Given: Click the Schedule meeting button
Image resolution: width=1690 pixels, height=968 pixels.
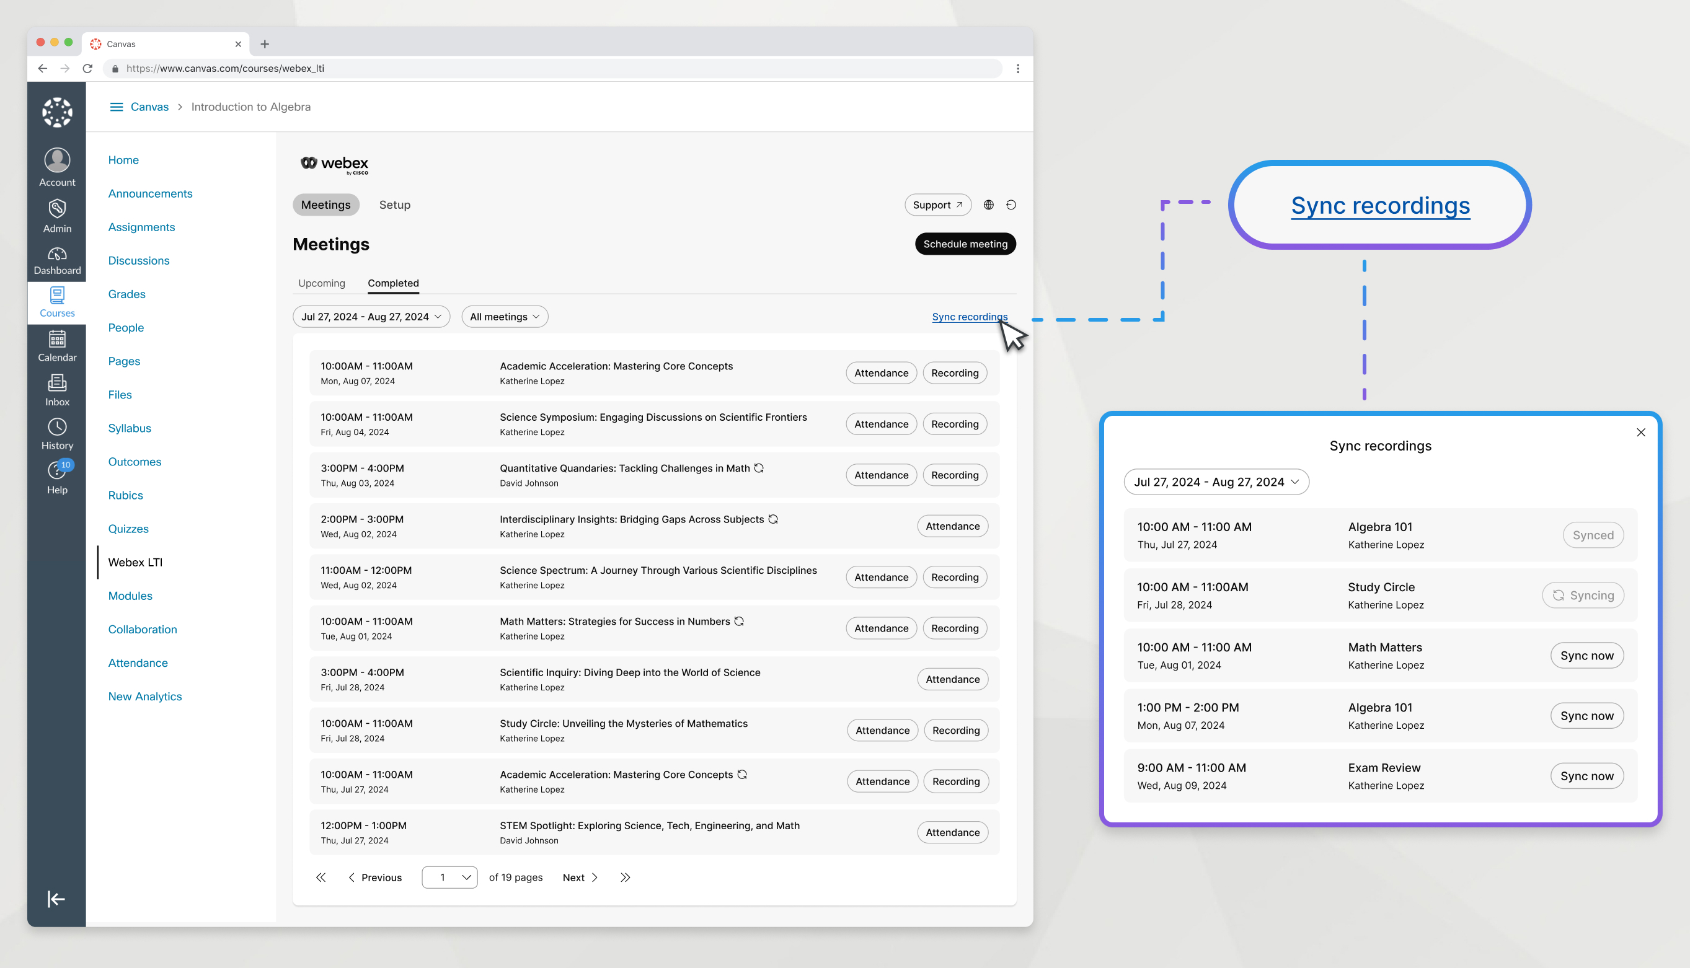Looking at the screenshot, I should [x=965, y=244].
